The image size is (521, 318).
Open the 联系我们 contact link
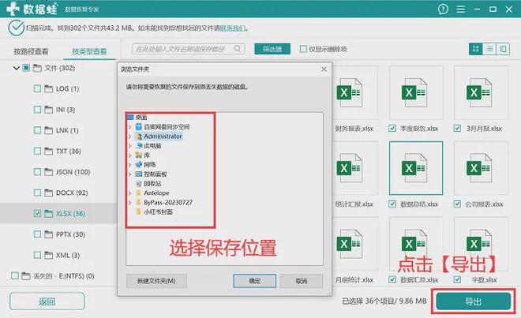click(x=233, y=28)
